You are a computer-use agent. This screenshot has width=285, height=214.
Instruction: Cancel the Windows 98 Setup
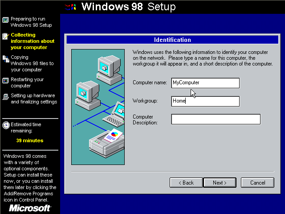pos(257,182)
